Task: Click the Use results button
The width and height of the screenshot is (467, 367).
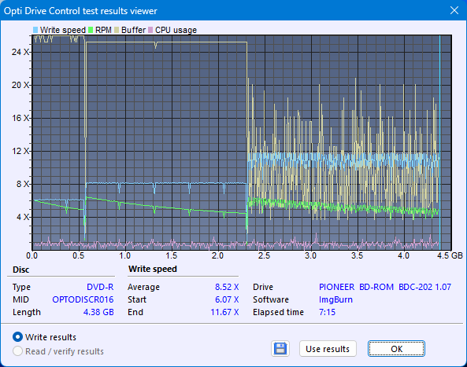Action: [328, 349]
